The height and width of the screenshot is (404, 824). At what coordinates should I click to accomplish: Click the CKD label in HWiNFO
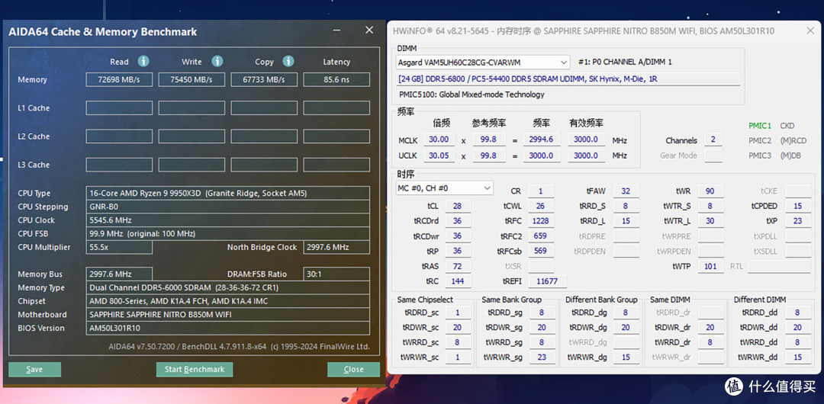point(787,126)
